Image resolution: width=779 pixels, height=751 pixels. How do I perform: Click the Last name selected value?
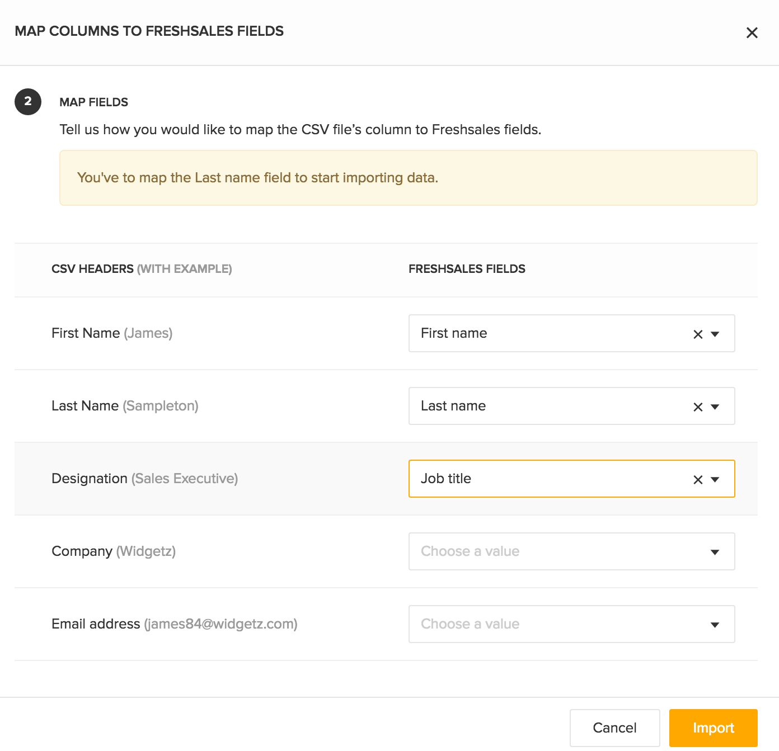(x=453, y=406)
